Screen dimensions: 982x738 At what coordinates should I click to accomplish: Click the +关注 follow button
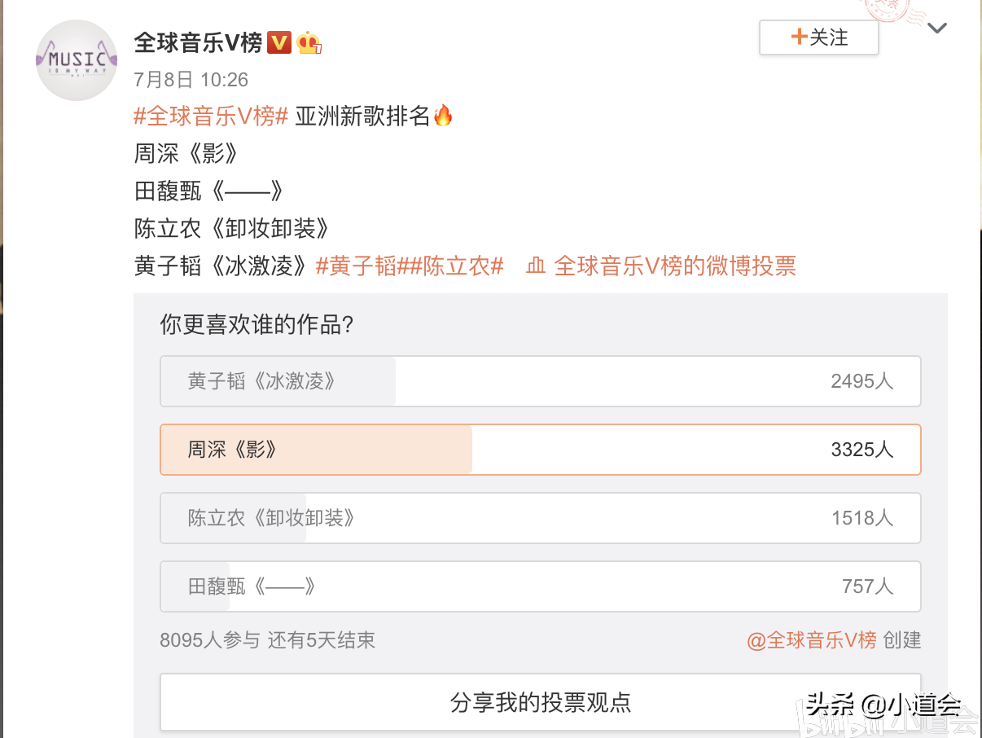[818, 37]
